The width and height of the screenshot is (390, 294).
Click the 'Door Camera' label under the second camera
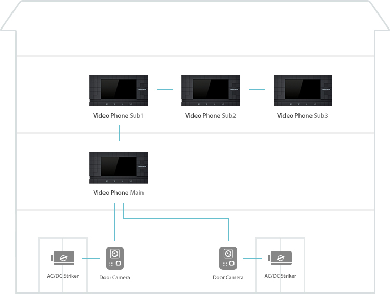pyautogui.click(x=228, y=277)
